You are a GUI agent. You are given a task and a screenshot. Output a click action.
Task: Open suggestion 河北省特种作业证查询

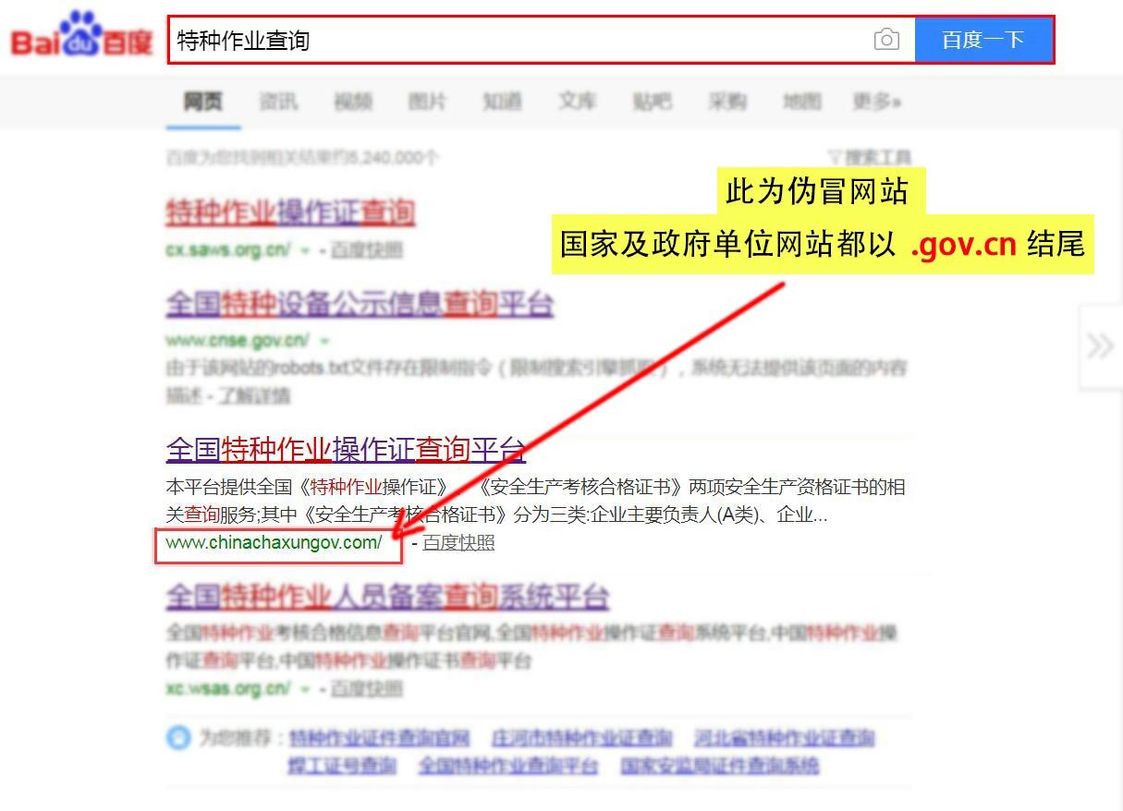785,738
